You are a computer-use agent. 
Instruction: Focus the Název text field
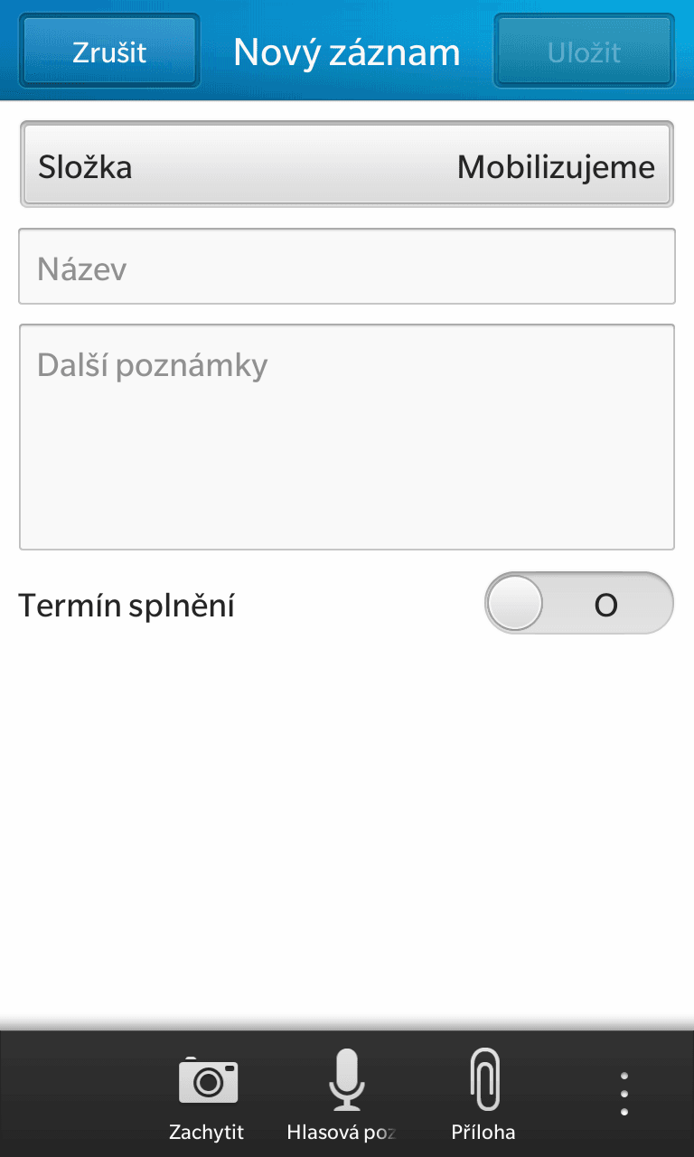[x=347, y=268]
